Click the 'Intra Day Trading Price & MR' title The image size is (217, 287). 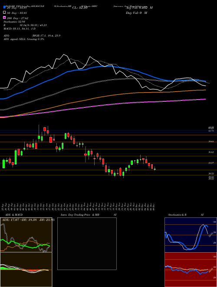(x=80, y=215)
